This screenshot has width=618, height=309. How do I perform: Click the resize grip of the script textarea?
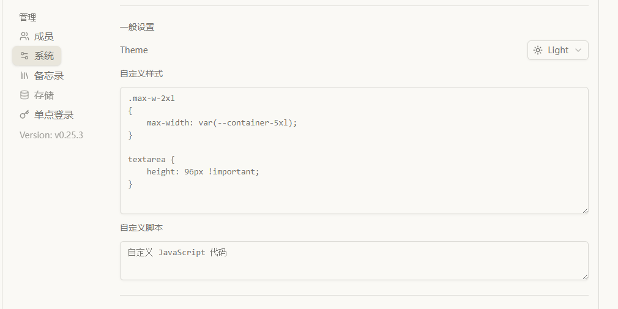point(585,277)
